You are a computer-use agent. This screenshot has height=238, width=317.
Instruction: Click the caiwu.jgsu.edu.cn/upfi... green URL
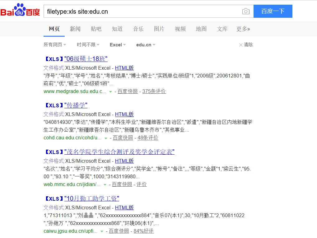click(x=70, y=231)
